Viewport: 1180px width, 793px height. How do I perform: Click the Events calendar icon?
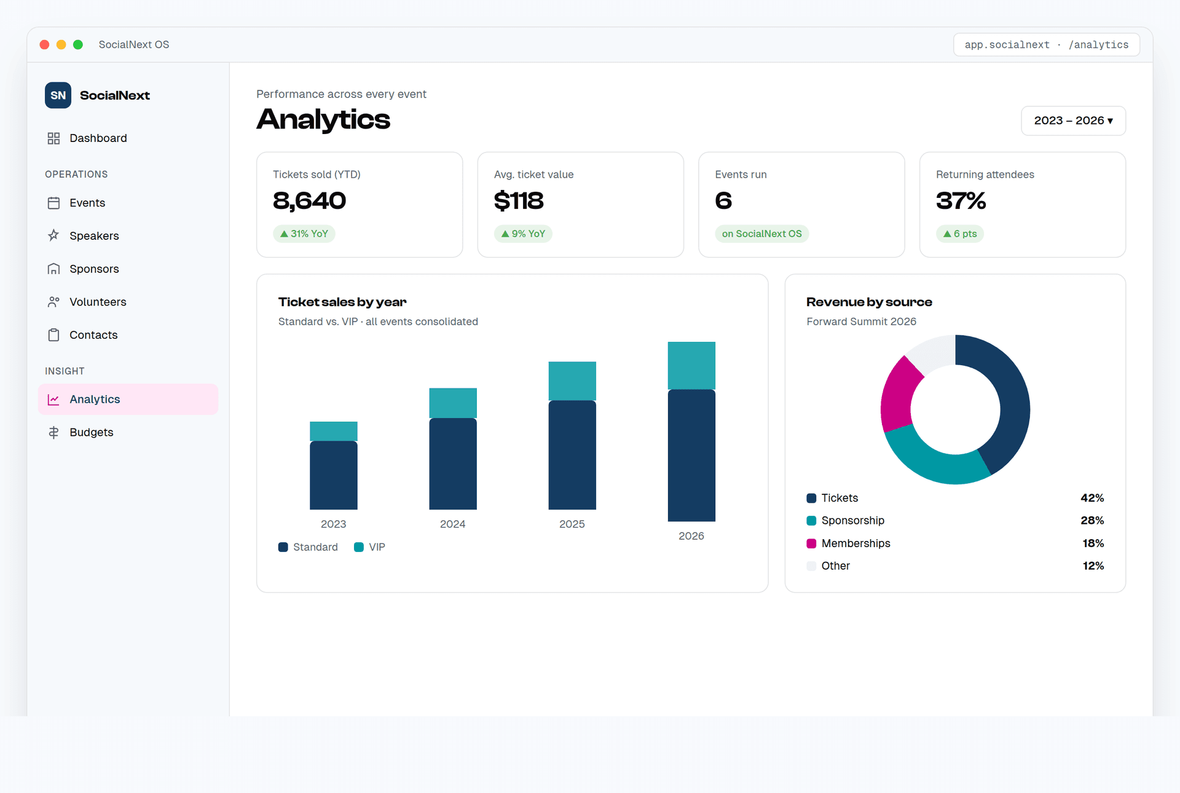tap(53, 203)
